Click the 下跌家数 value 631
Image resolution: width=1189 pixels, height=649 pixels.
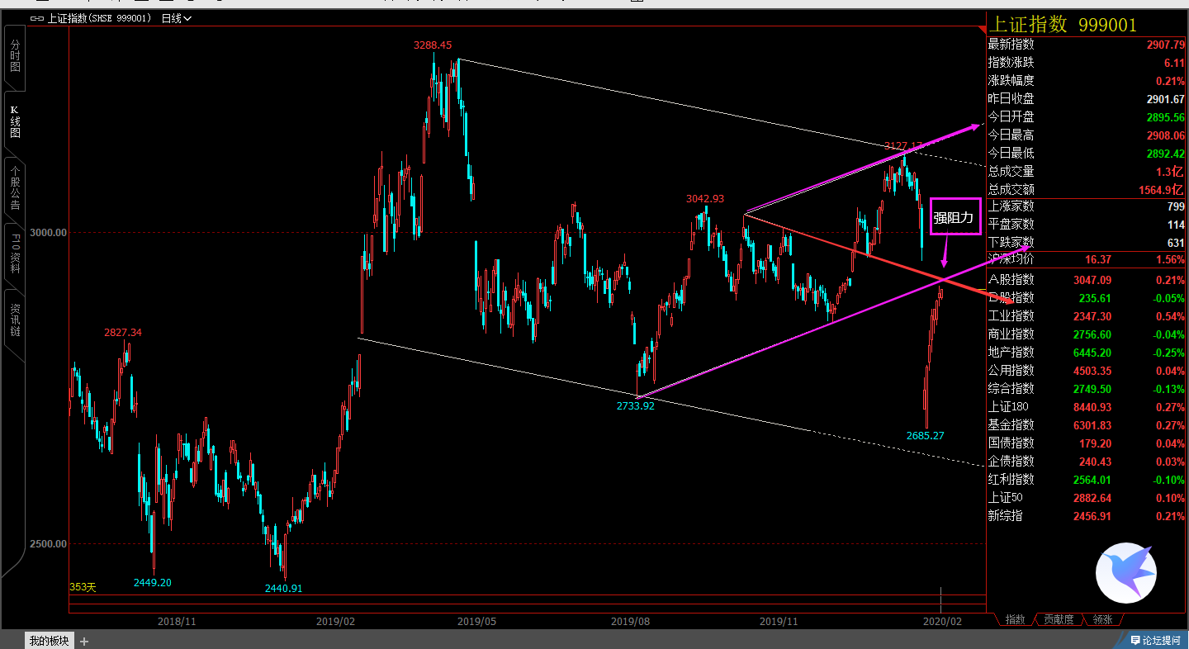[x=1176, y=243]
